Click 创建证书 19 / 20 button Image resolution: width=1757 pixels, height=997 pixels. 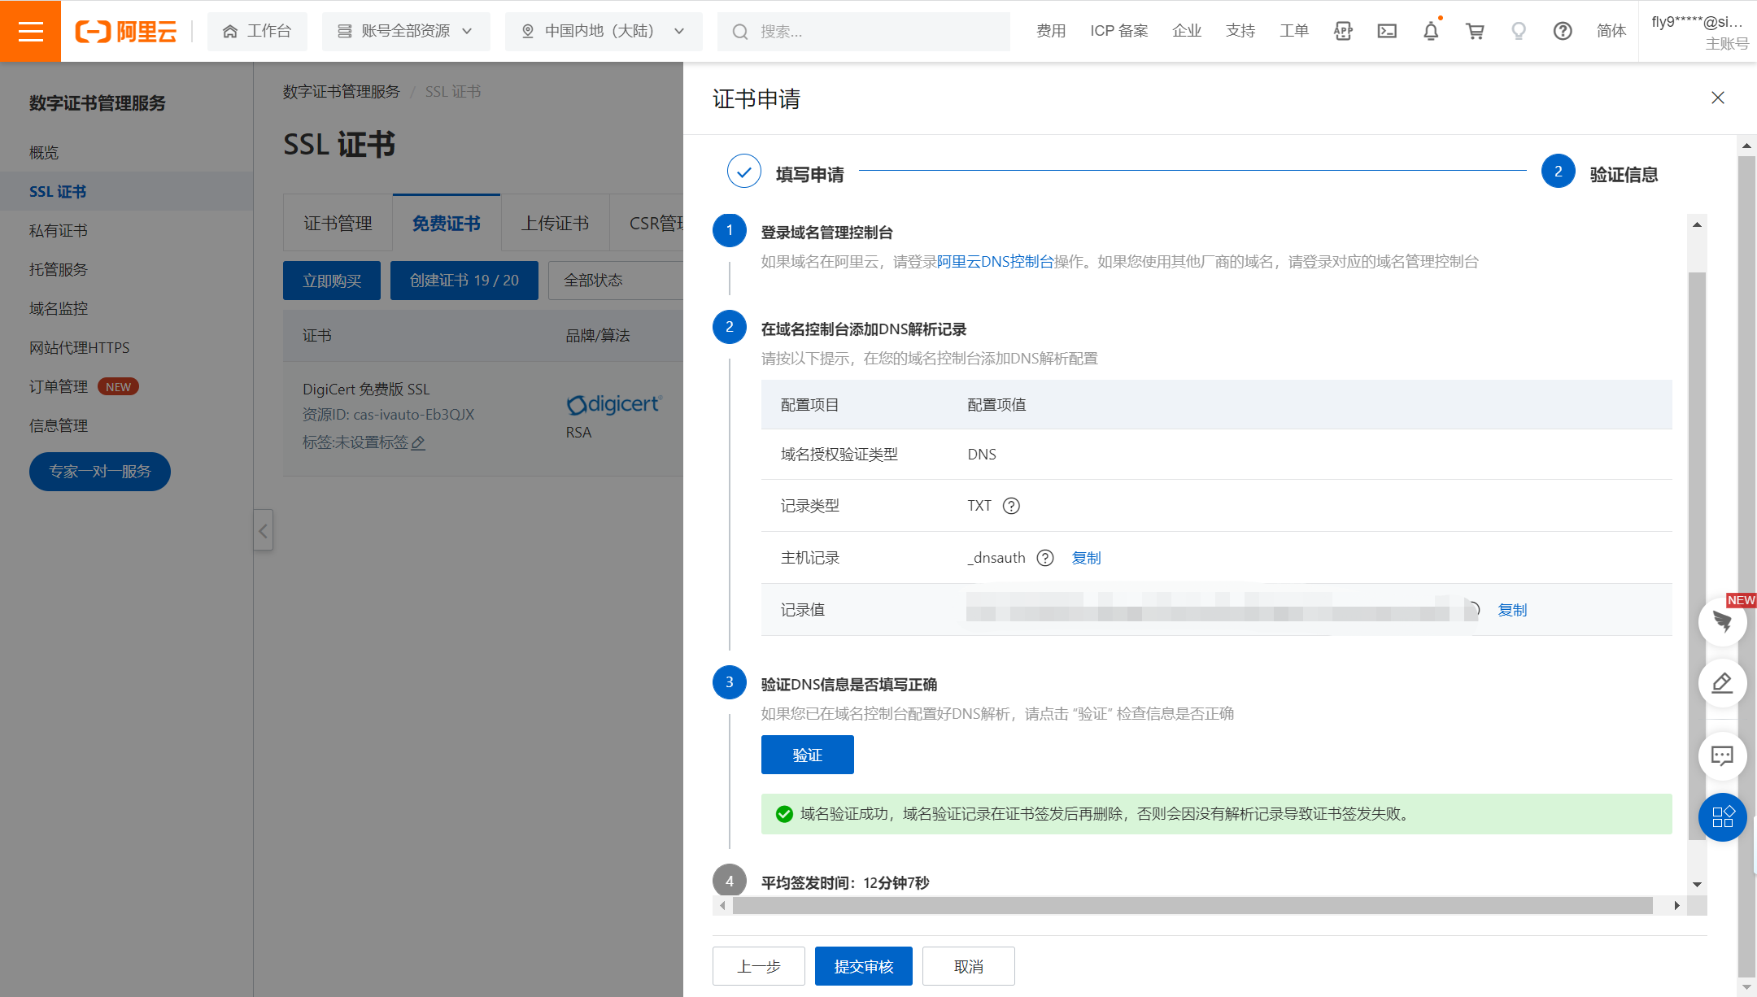tap(464, 281)
